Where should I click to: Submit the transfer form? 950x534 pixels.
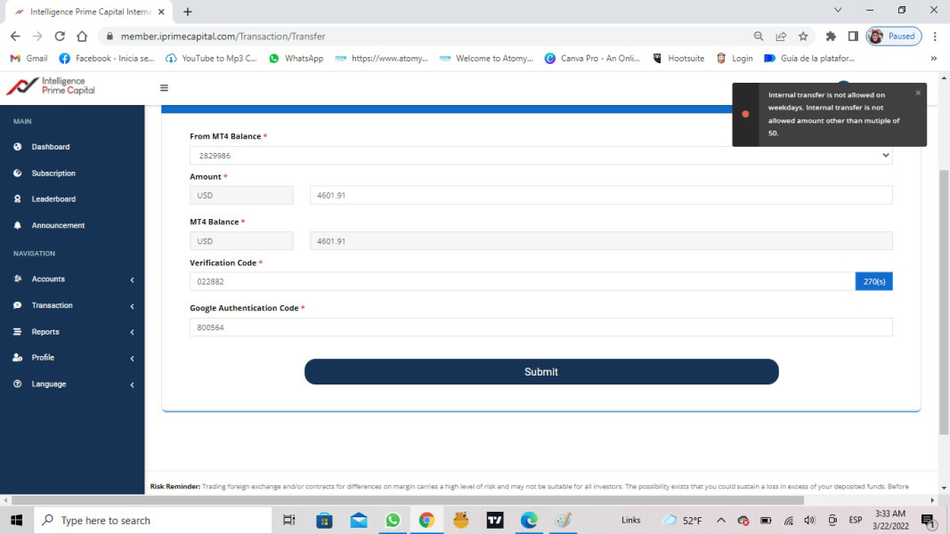(541, 372)
